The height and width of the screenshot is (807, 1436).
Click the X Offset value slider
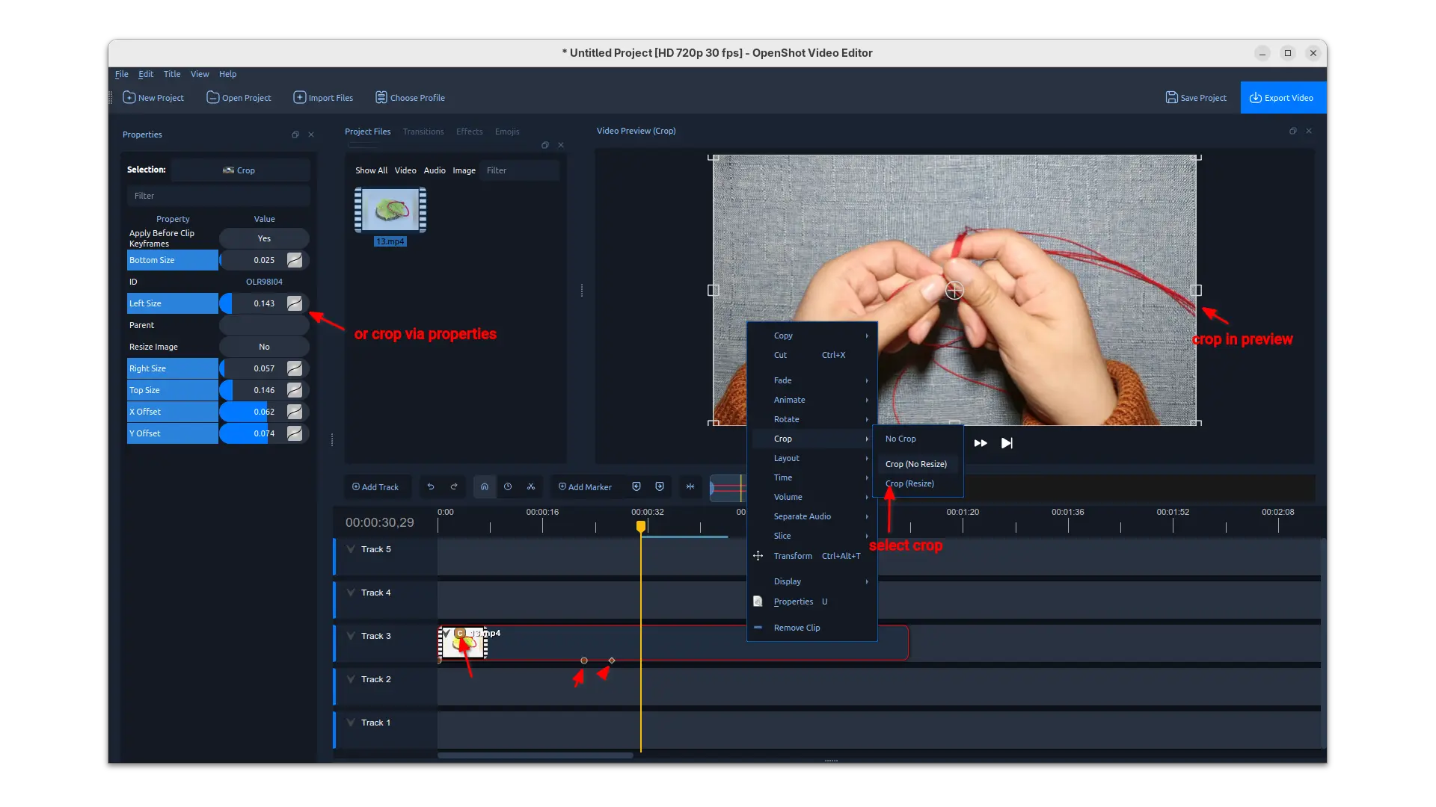254,412
